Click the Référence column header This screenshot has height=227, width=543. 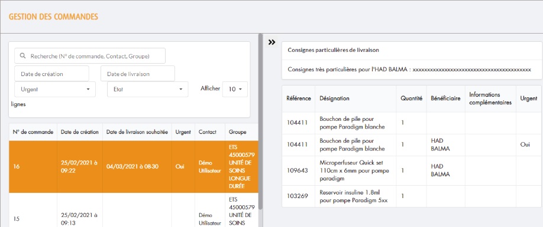pos(299,98)
